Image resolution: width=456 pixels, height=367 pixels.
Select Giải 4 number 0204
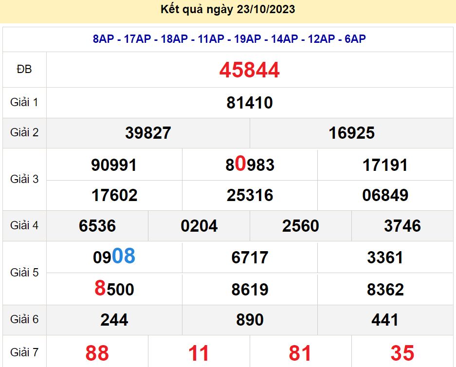[199, 226]
